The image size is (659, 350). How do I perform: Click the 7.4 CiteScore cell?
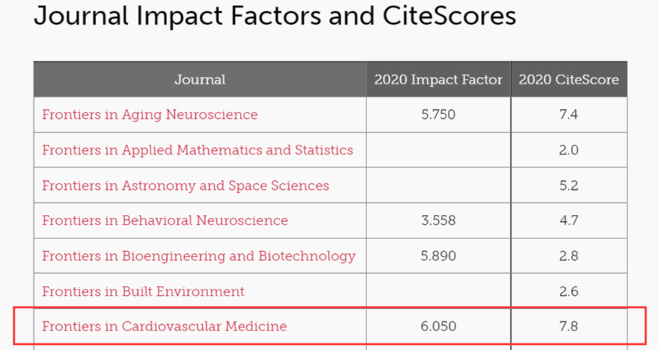click(569, 115)
